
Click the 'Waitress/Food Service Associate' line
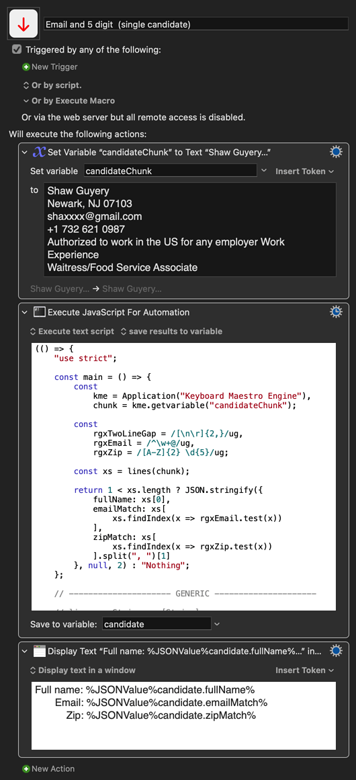coord(122,267)
